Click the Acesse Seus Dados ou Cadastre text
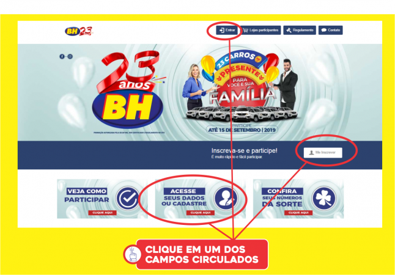 point(184,197)
